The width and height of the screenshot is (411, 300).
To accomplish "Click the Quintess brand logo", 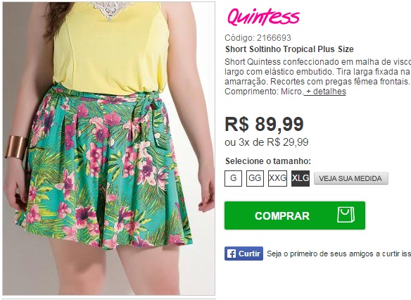I will pyautogui.click(x=263, y=17).
